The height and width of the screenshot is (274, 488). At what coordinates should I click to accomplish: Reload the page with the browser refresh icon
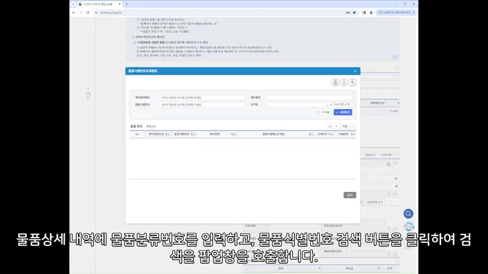[88, 13]
